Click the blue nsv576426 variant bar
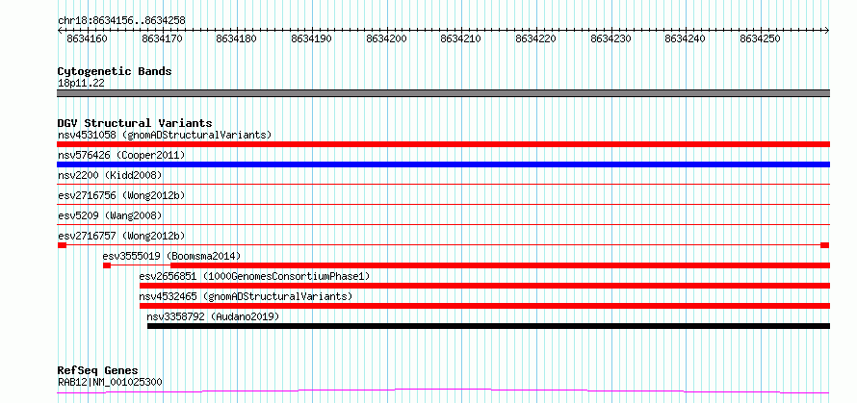857x403 pixels. point(443,164)
